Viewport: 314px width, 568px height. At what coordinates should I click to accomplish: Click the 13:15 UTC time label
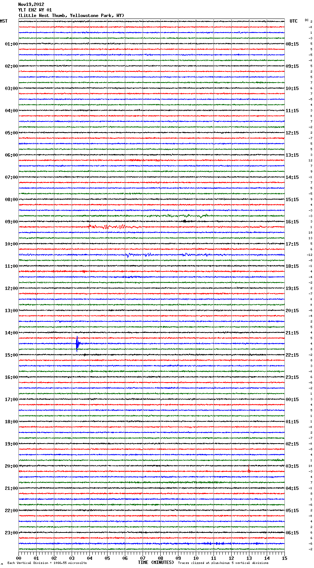click(292, 155)
